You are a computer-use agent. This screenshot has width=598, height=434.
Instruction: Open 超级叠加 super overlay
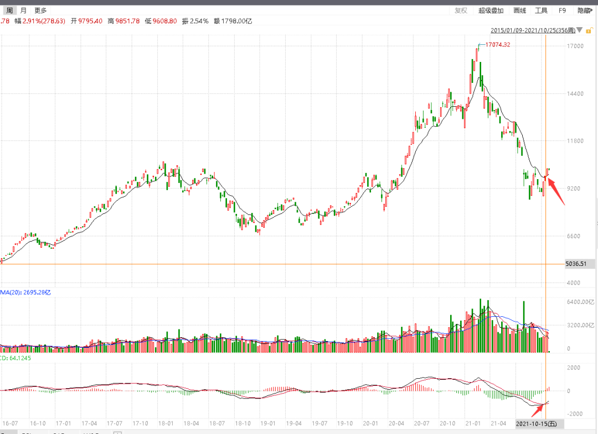(x=491, y=11)
